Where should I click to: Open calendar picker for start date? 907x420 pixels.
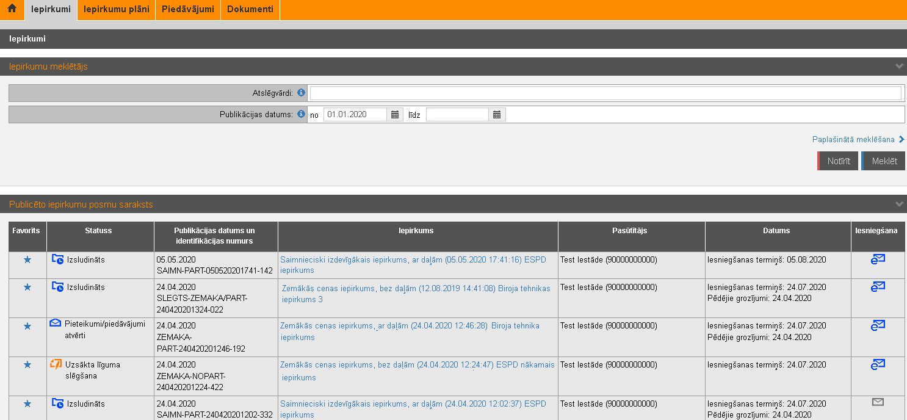coord(395,115)
